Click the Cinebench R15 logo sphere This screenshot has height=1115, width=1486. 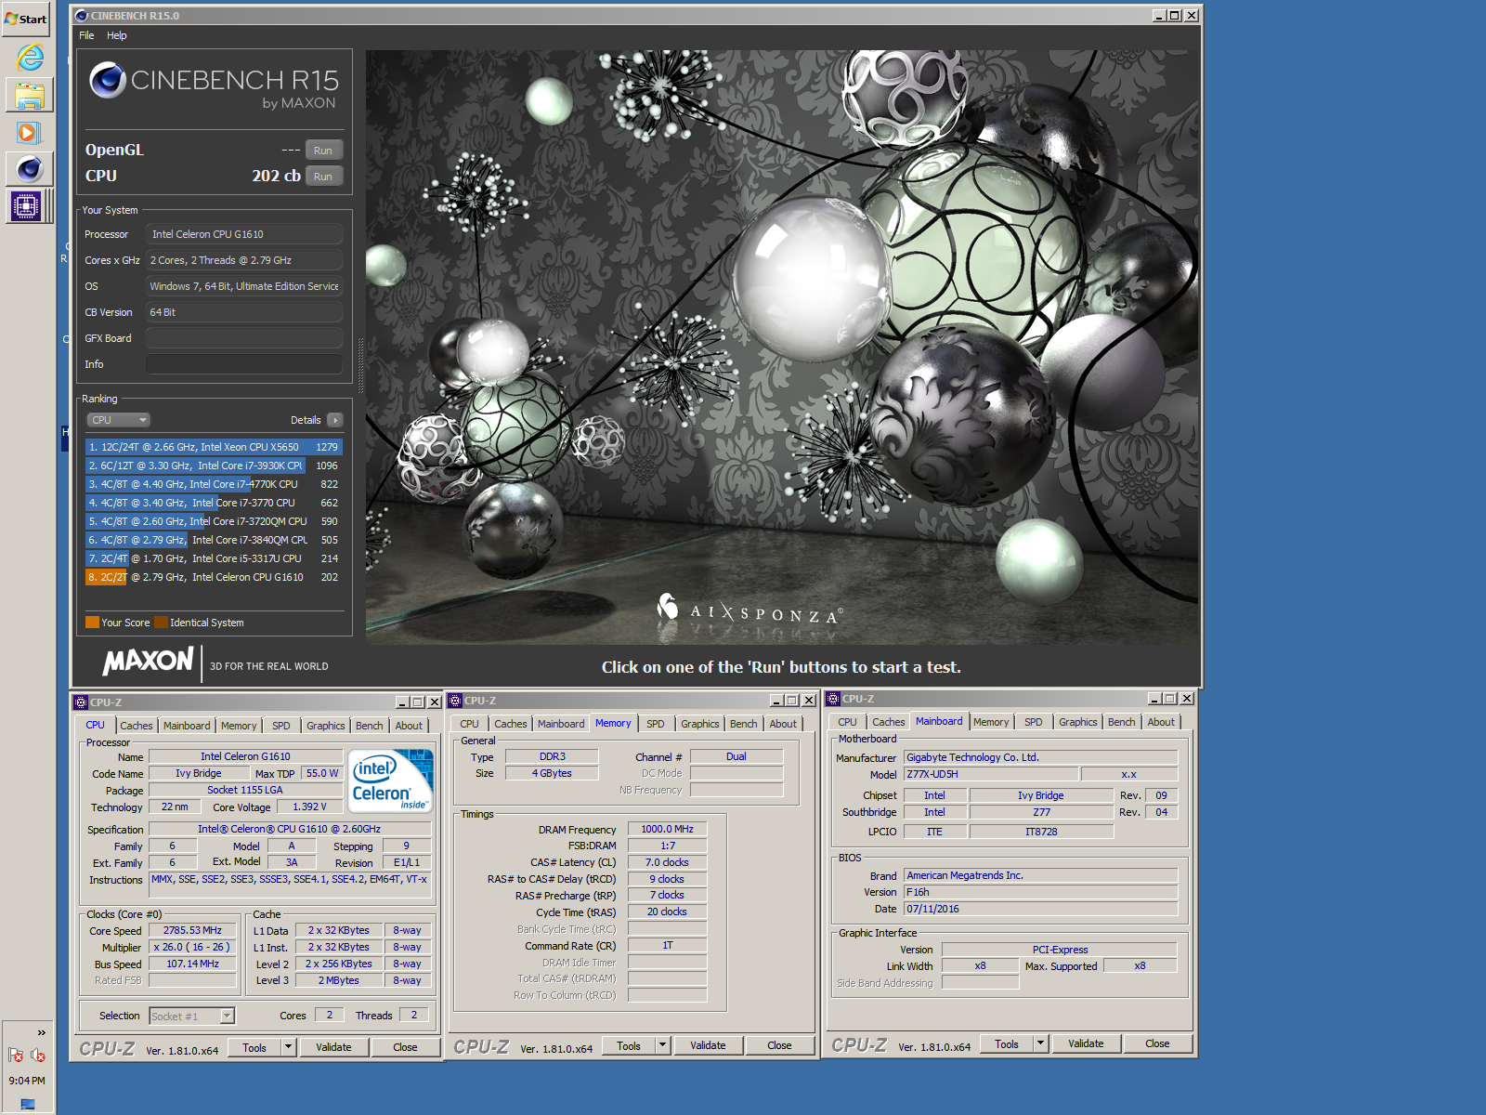[108, 81]
